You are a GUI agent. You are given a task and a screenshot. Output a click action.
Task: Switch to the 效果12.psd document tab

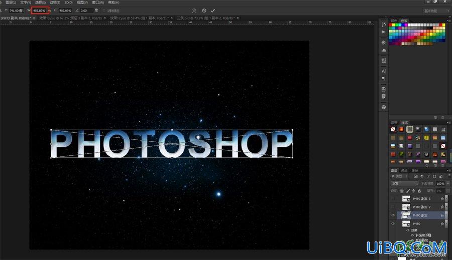click(140, 18)
